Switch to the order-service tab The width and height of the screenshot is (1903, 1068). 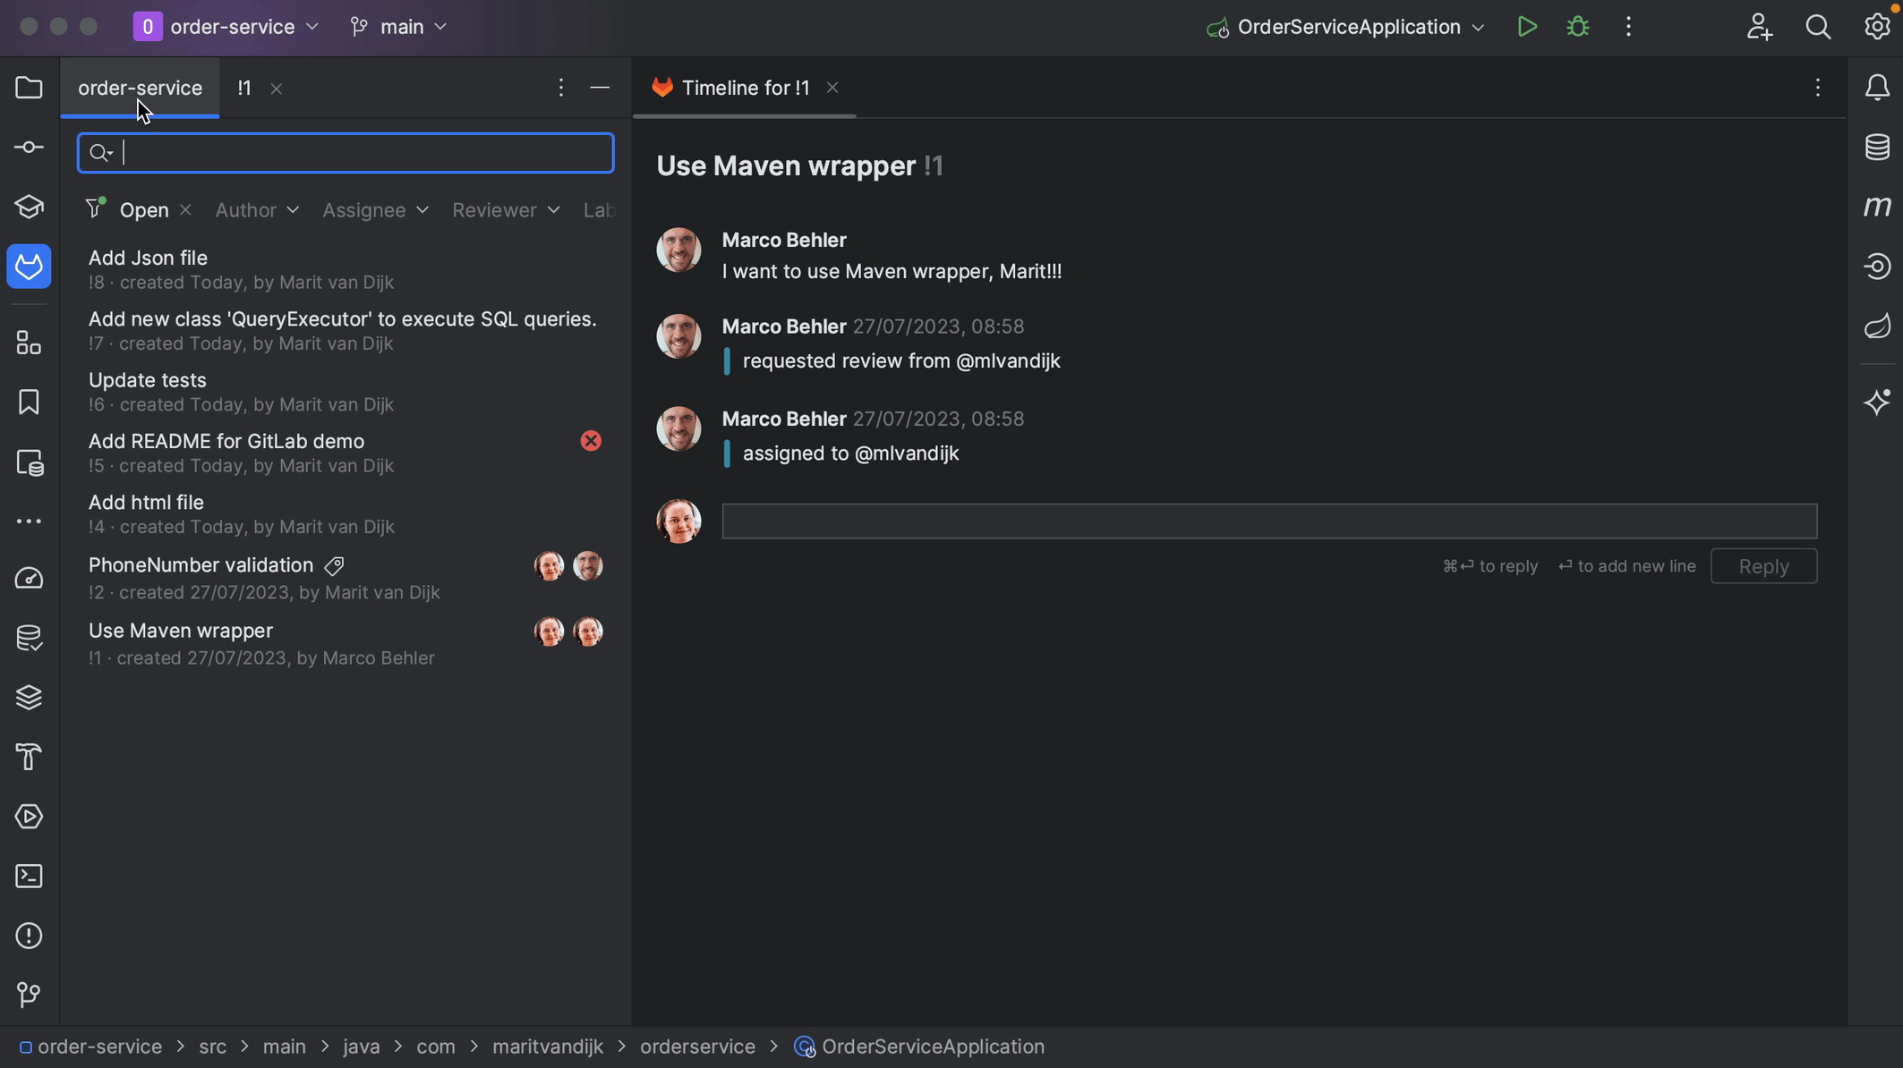pyautogui.click(x=140, y=88)
